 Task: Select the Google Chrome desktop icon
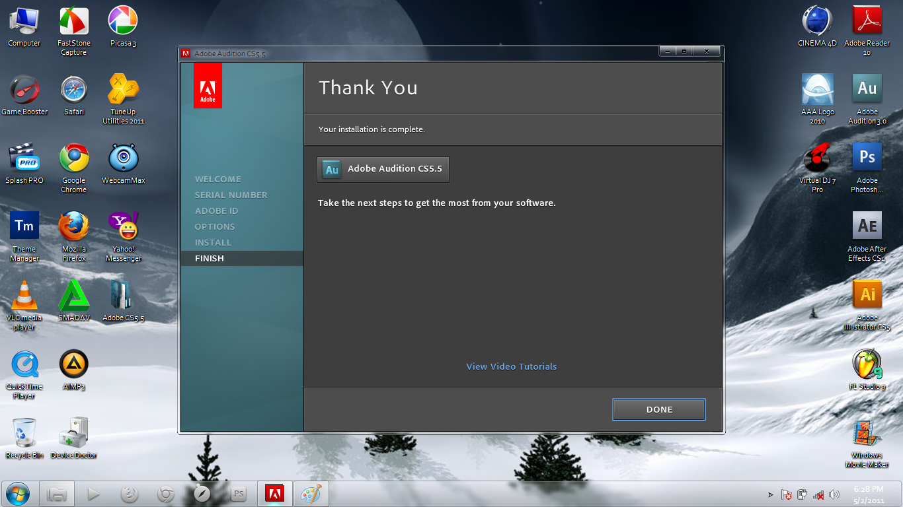coord(74,169)
